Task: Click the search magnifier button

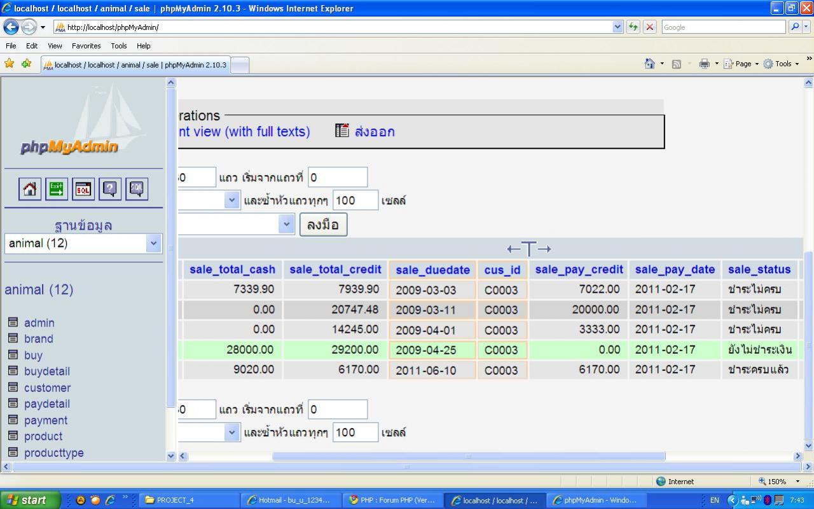Action: tap(794, 27)
